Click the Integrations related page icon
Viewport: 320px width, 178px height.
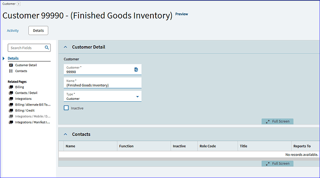(x=11, y=99)
